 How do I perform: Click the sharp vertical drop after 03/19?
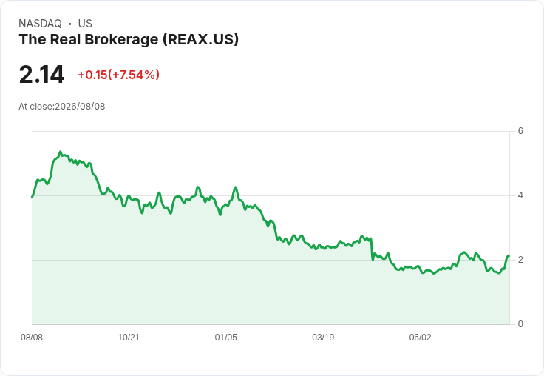coord(372,249)
